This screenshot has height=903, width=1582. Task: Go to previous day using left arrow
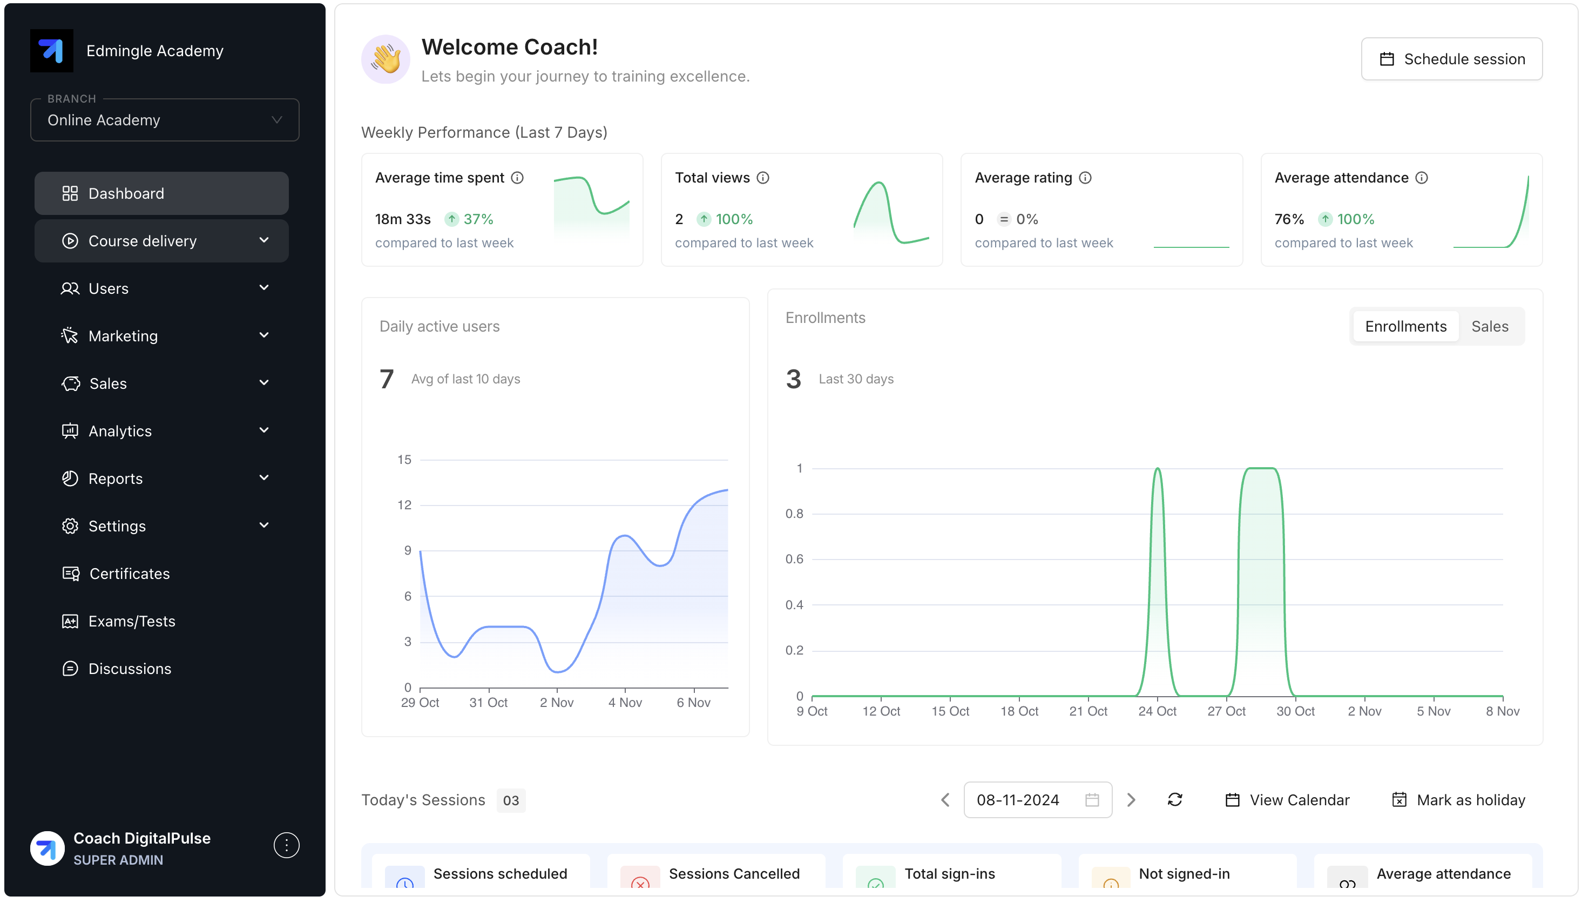click(945, 799)
